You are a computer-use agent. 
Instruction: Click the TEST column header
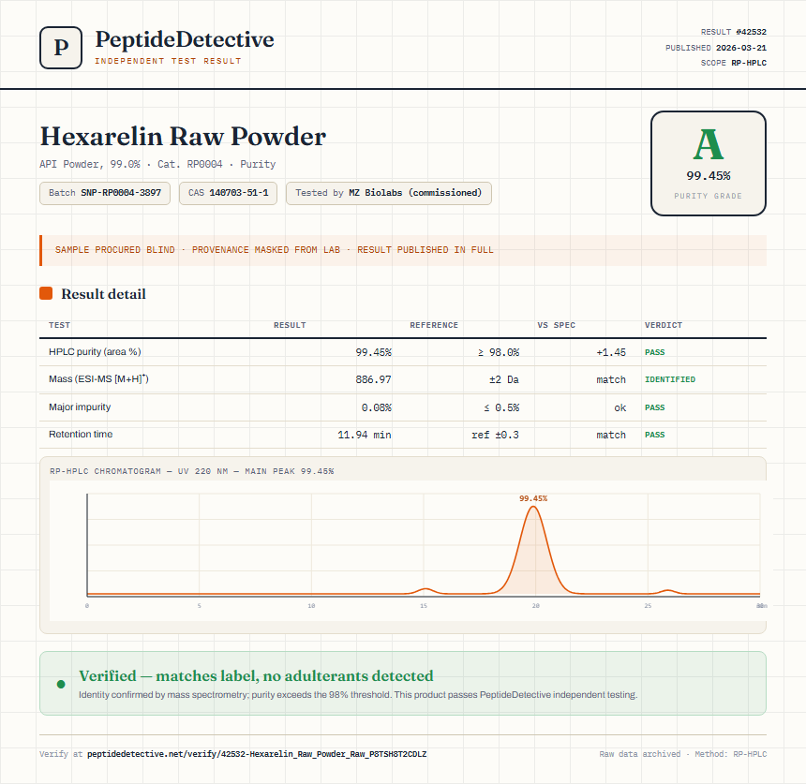pos(60,325)
